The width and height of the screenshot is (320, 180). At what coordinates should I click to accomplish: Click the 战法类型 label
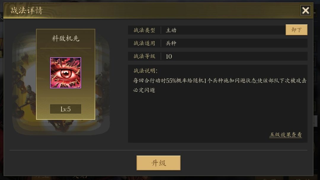point(144,30)
